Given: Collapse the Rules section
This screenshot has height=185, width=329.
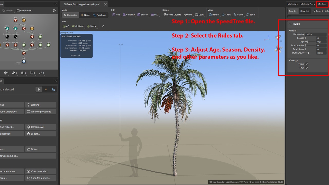Looking at the screenshot, I should (291, 24).
